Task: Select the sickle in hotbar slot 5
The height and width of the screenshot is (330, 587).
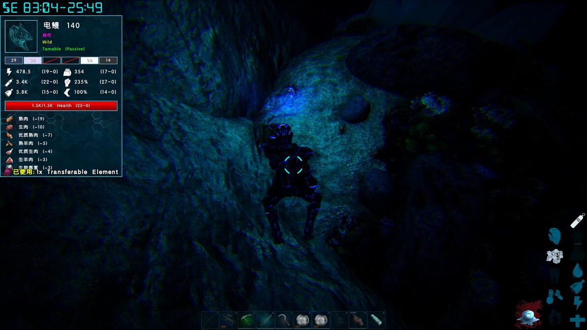Action: [x=284, y=320]
